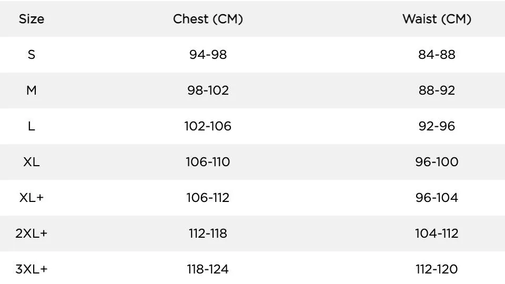Click the Chest (CM) column header
The image size is (505, 284).
208,19
